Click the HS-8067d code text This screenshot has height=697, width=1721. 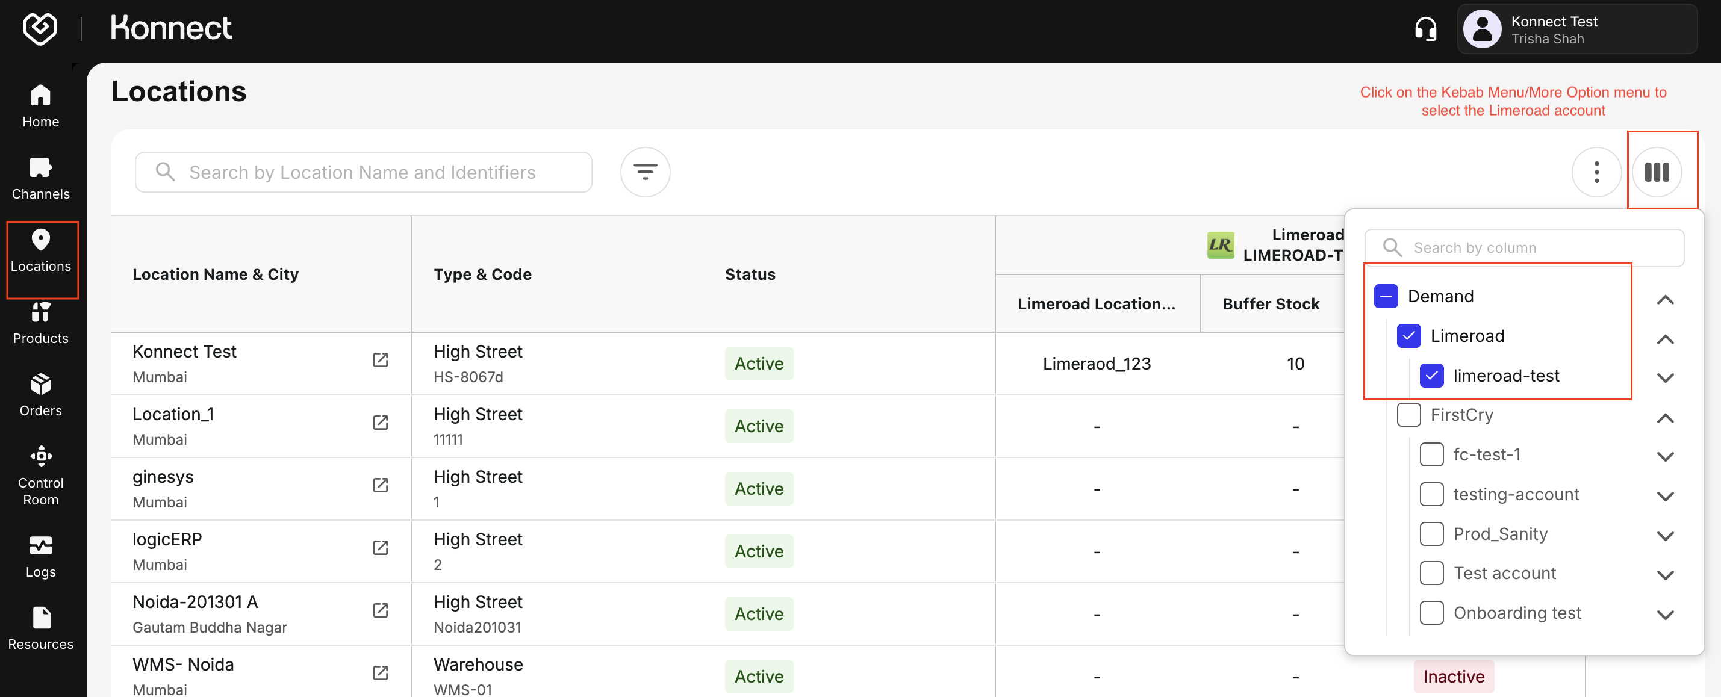click(x=468, y=377)
